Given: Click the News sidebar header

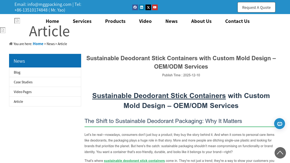Looking at the screenshot, I should coord(45,61).
